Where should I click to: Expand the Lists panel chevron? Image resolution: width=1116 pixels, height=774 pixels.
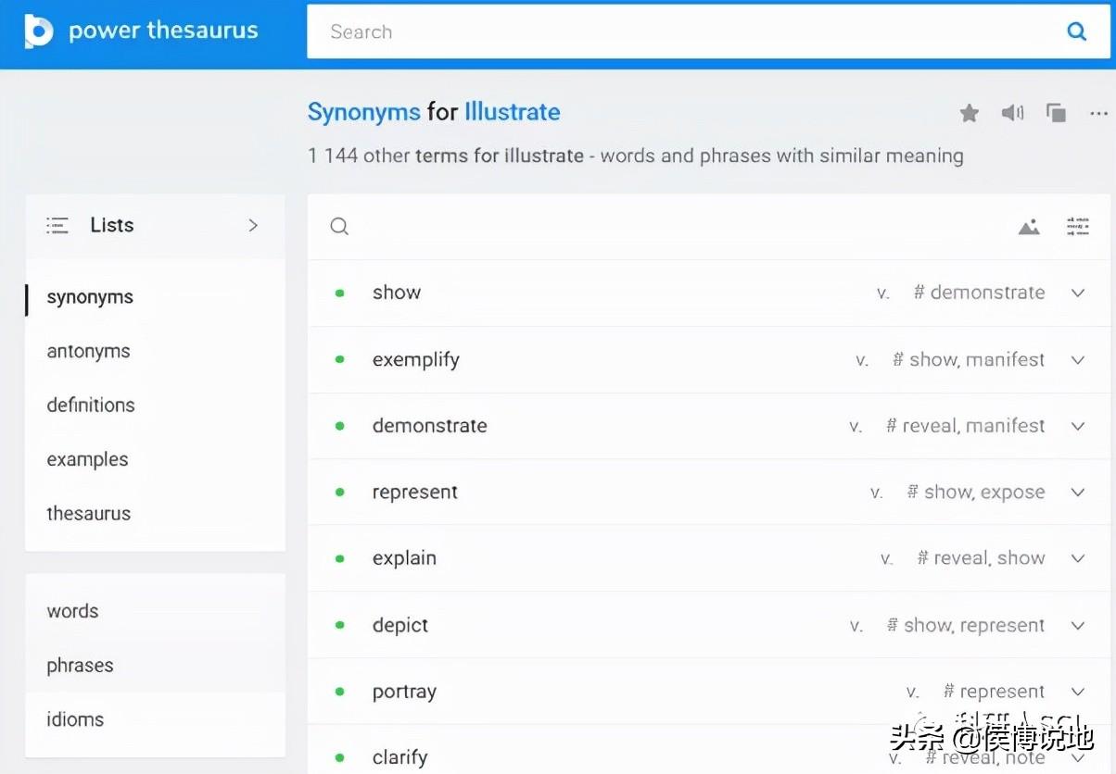[253, 225]
